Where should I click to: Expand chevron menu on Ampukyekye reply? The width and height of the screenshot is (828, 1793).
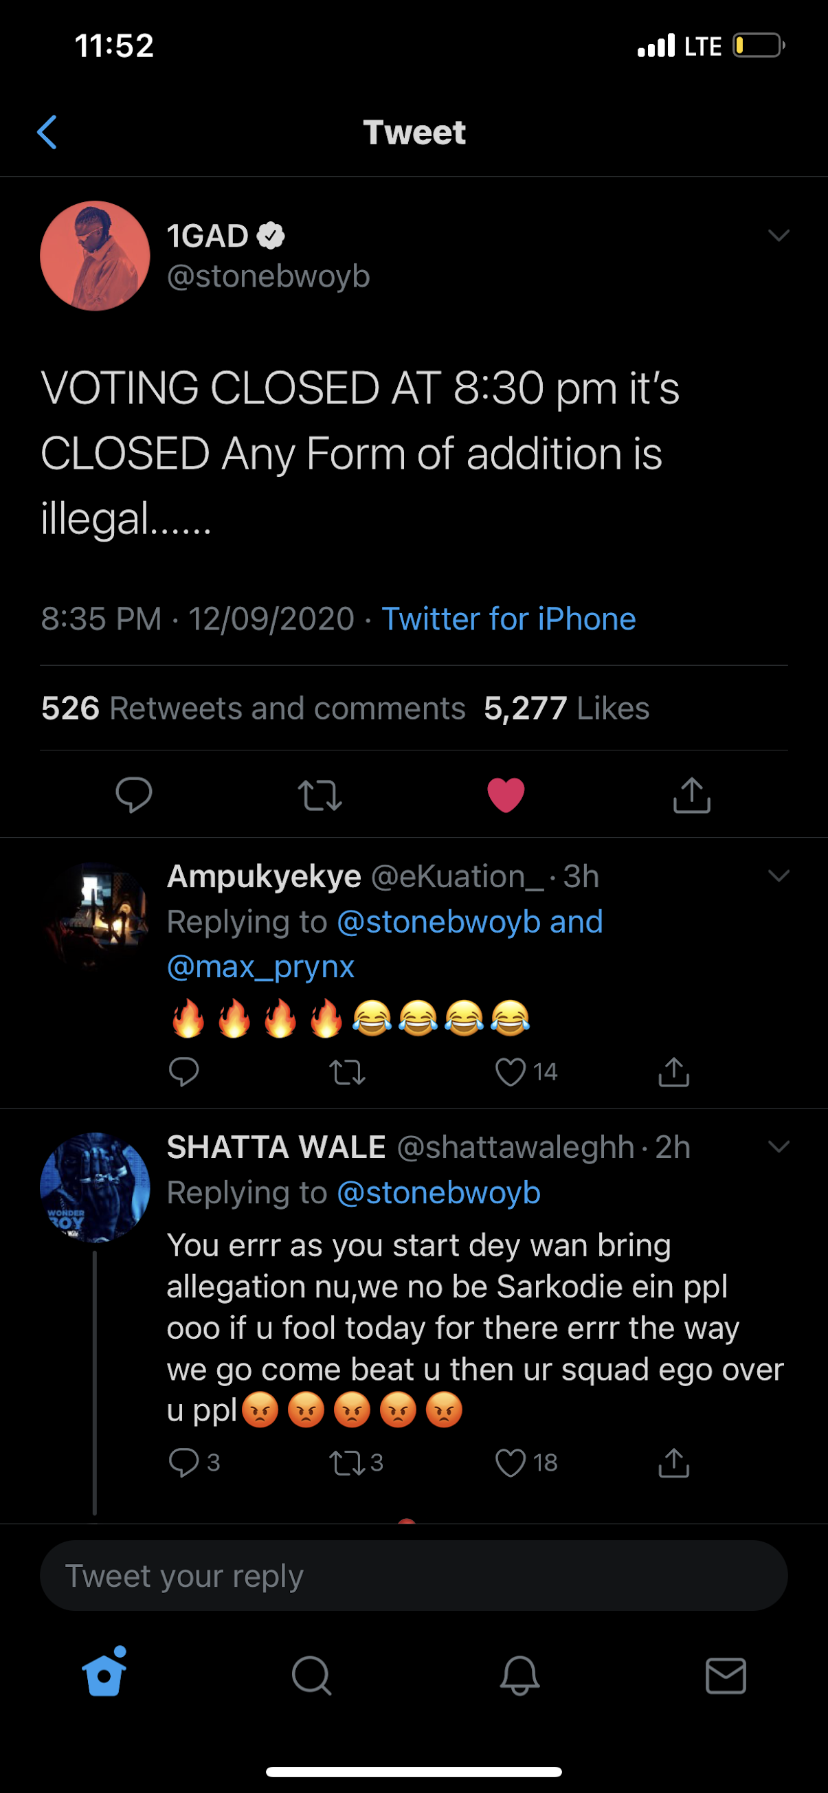pyautogui.click(x=779, y=876)
